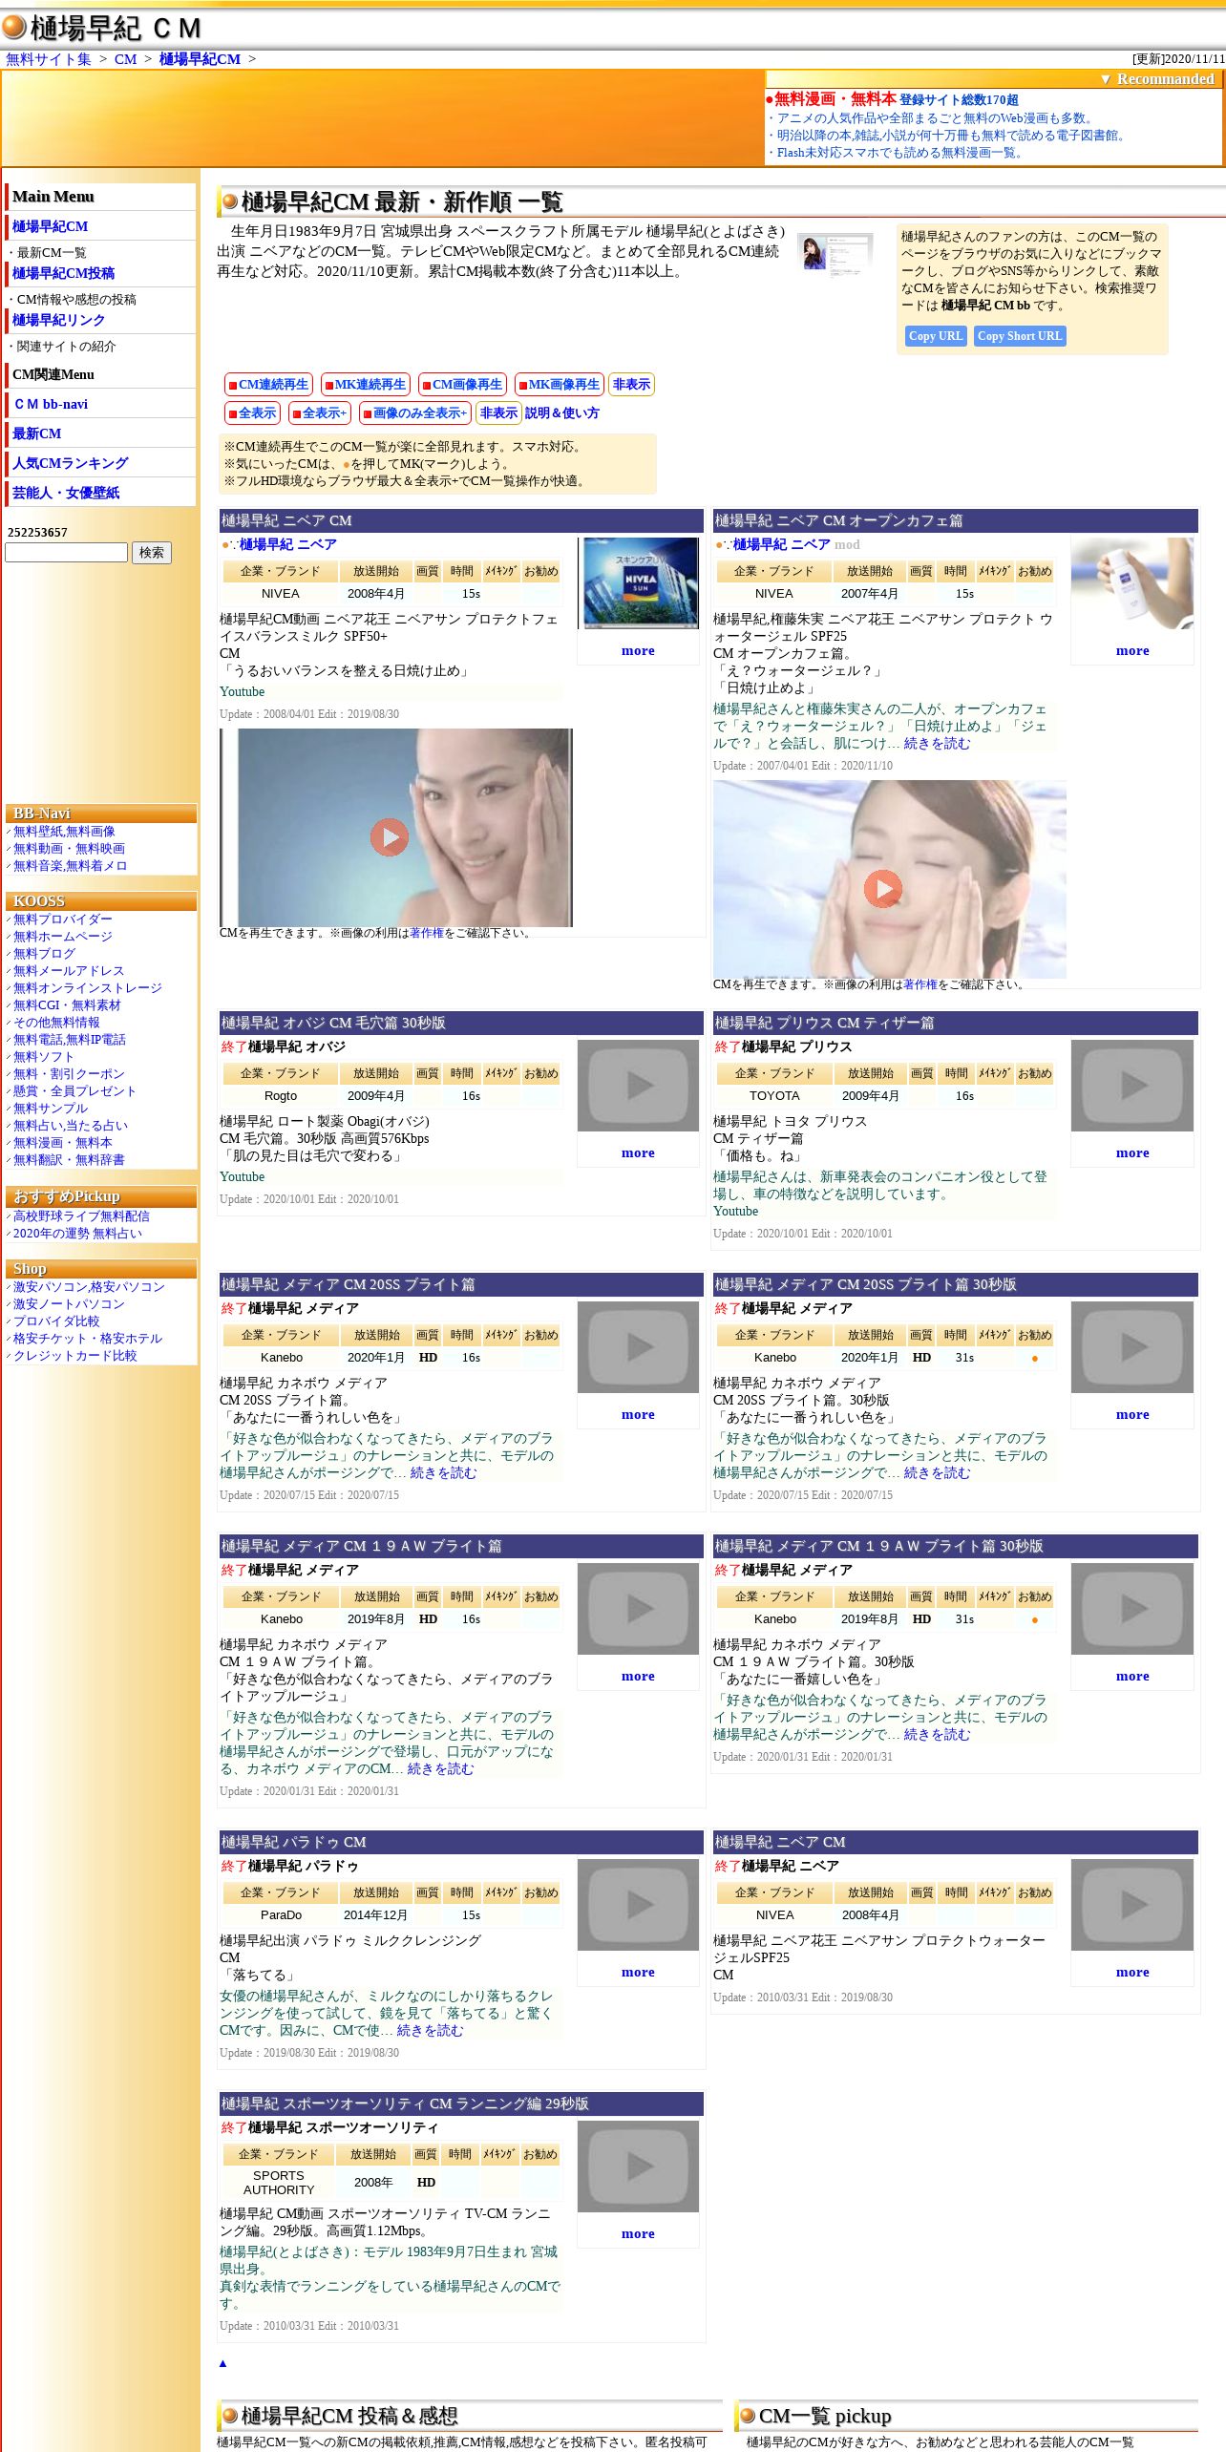
Task: Click the 全表示 button
Action: (252, 412)
